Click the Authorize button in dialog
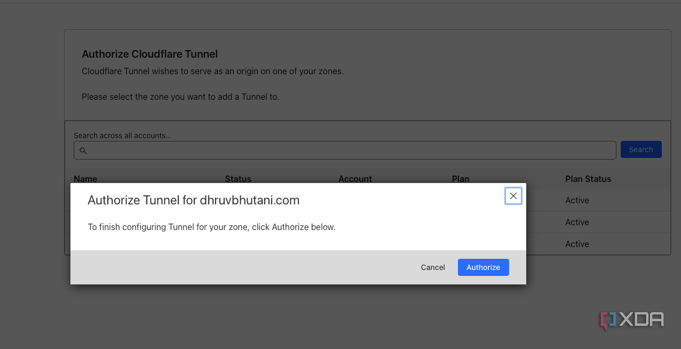681x349 pixels. [x=483, y=267]
